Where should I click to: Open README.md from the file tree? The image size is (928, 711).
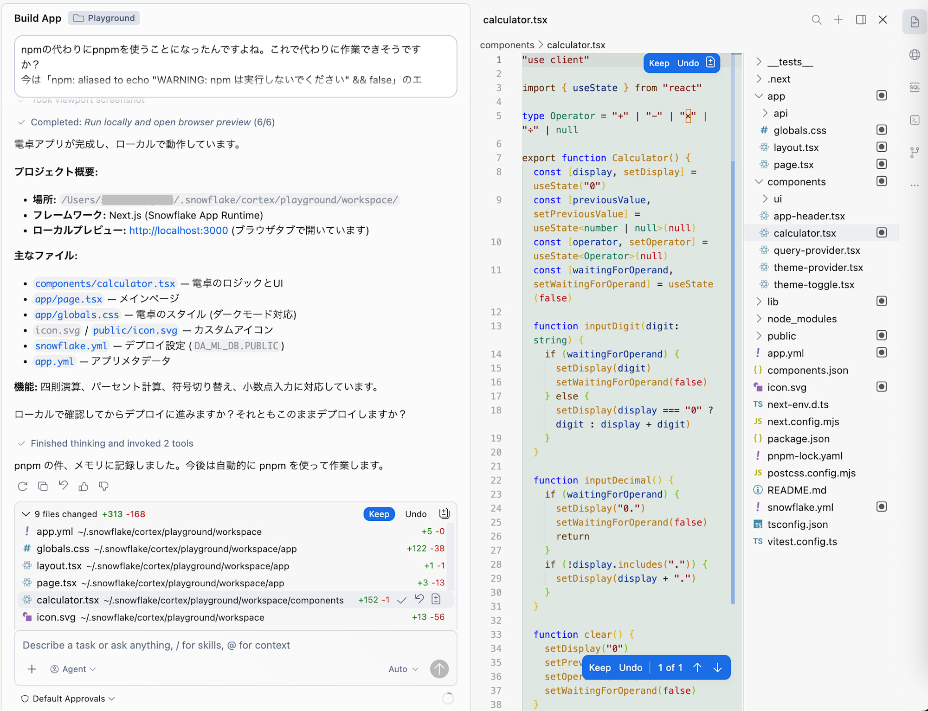pyautogui.click(x=796, y=490)
